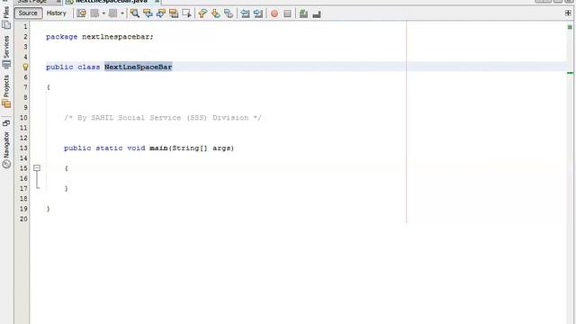Click the closing brace on line 17
This screenshot has width=576, height=324.
pyautogui.click(x=66, y=188)
